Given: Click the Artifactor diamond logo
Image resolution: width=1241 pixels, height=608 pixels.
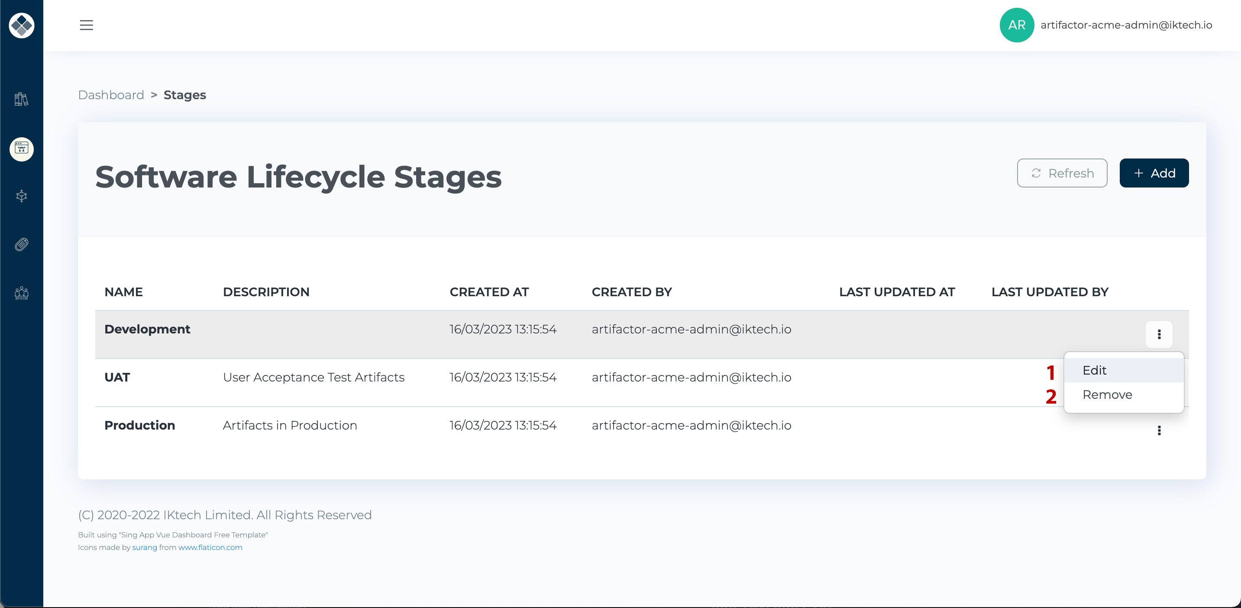Looking at the screenshot, I should tap(21, 25).
